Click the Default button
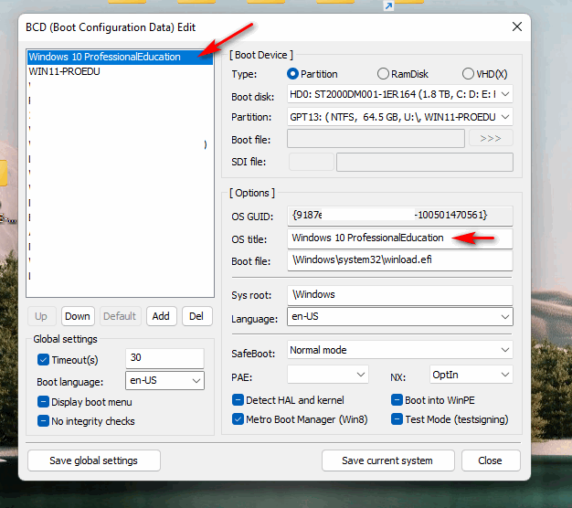This screenshot has height=508, width=572. click(x=120, y=316)
